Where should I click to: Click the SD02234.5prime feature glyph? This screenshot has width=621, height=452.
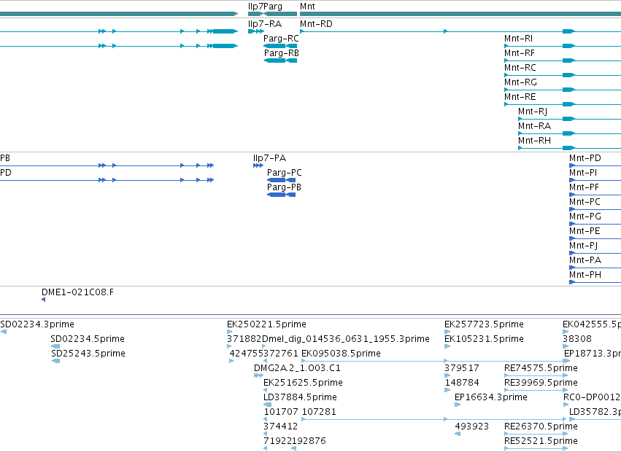tap(56, 346)
